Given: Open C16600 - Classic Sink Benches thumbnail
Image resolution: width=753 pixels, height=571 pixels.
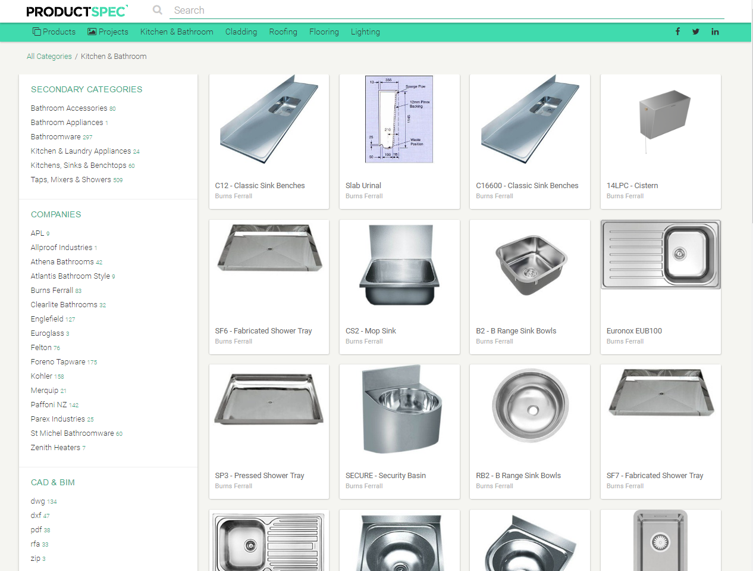Looking at the screenshot, I should (530, 119).
